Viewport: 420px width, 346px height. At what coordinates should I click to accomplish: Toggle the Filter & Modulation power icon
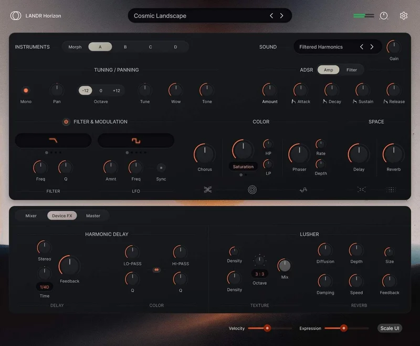coord(66,122)
